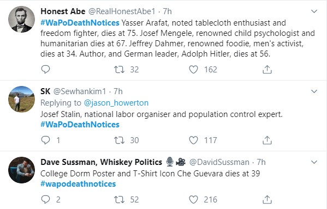Retweet SK's tweet with 30 retweets

(120, 140)
